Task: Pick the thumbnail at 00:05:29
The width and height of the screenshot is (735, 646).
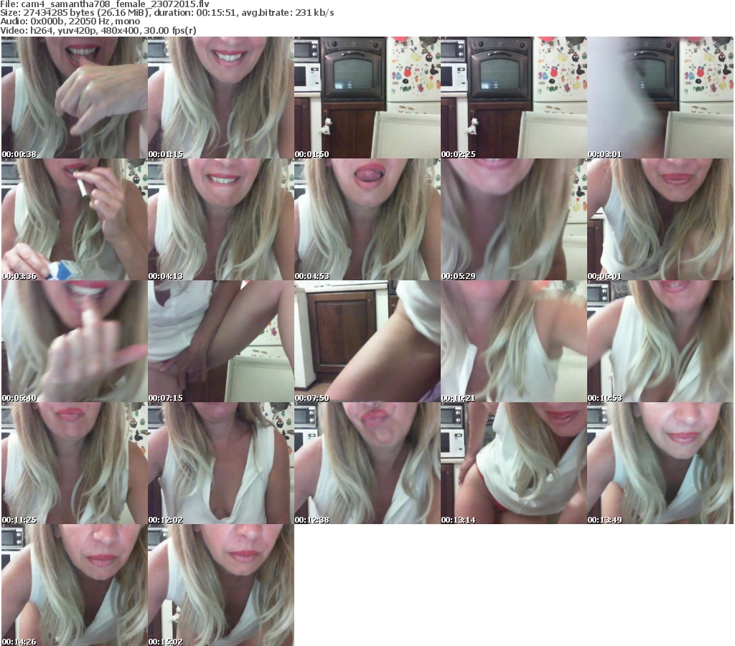Action: [512, 219]
